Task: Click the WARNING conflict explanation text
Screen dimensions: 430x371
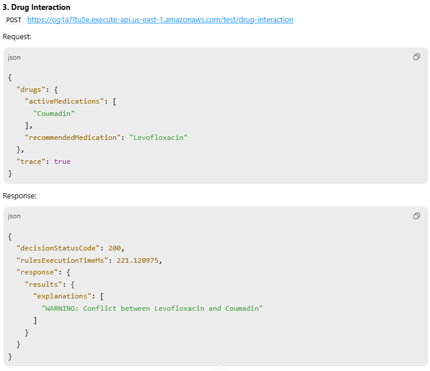Action: [x=152, y=308]
